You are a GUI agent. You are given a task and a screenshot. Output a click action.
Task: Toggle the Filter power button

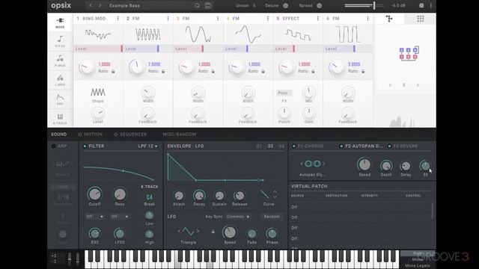coord(85,146)
